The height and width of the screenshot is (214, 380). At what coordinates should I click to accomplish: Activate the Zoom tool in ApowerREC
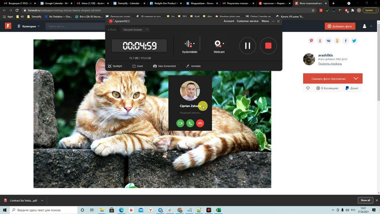[x=137, y=66]
